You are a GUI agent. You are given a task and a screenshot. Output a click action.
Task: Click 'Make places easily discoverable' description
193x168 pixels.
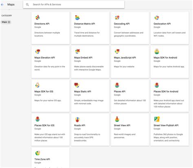tap(89, 68)
